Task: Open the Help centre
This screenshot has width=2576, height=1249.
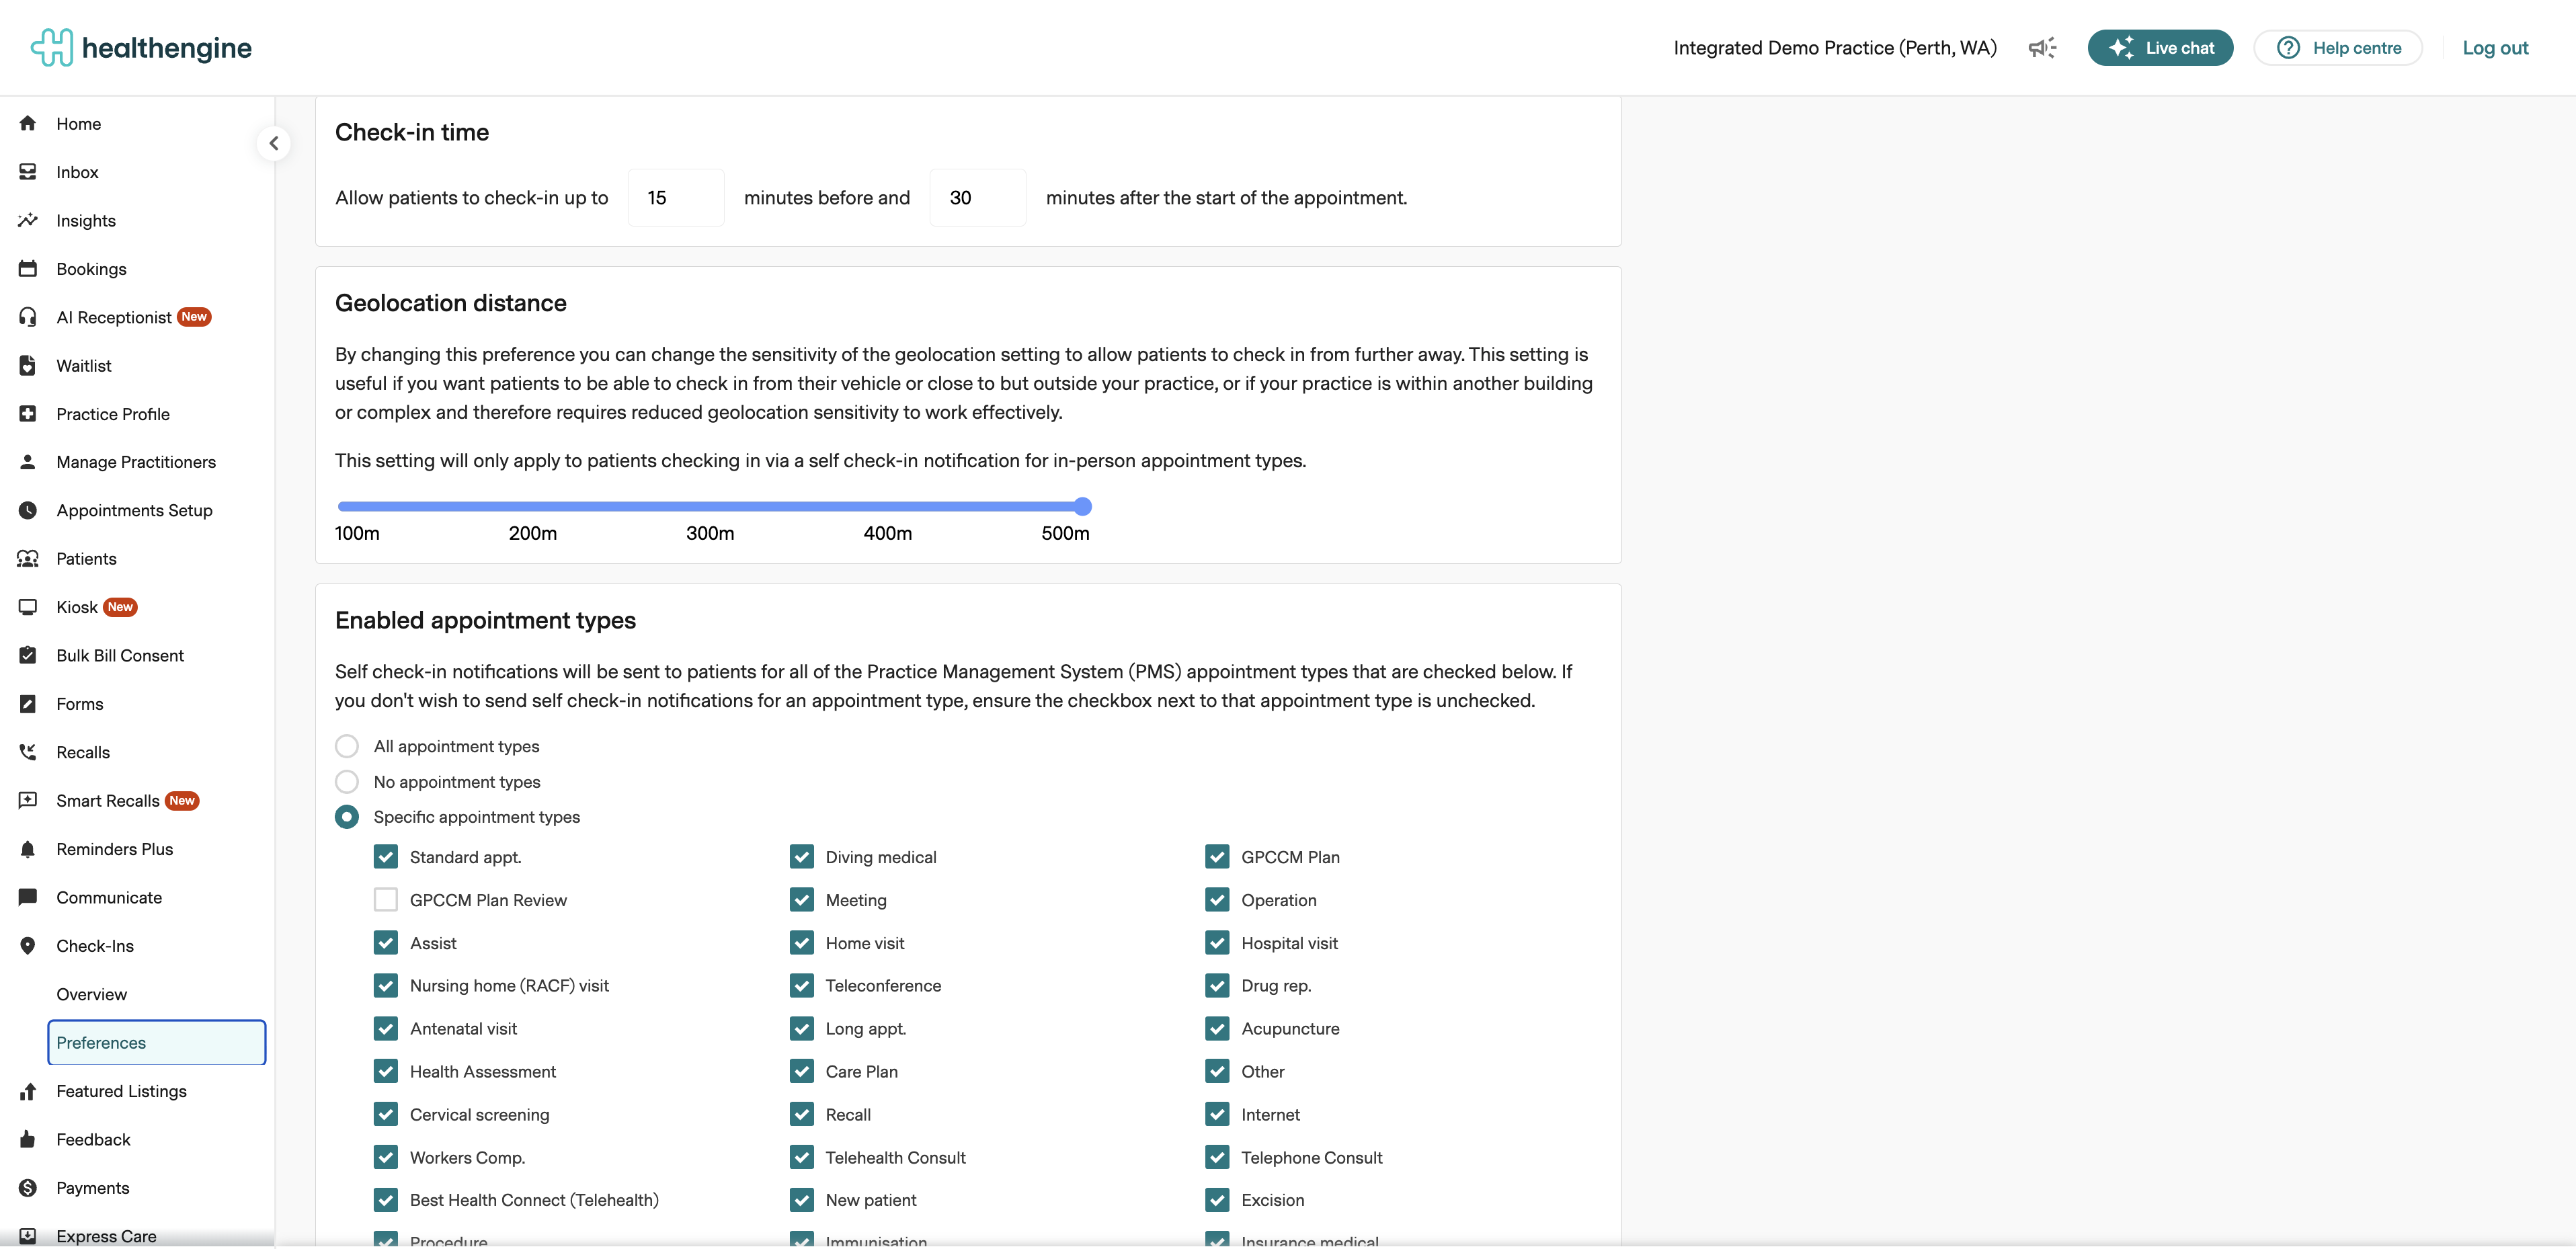Action: (2338, 48)
